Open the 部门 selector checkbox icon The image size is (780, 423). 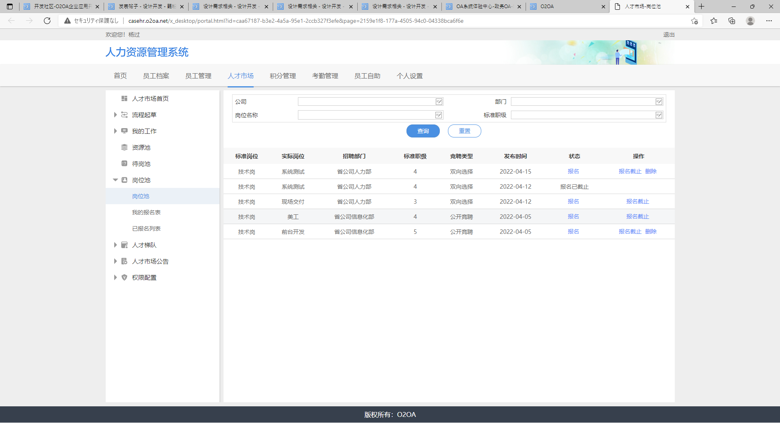click(x=659, y=102)
